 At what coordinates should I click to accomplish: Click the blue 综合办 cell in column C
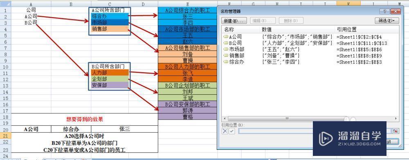click(x=110, y=16)
